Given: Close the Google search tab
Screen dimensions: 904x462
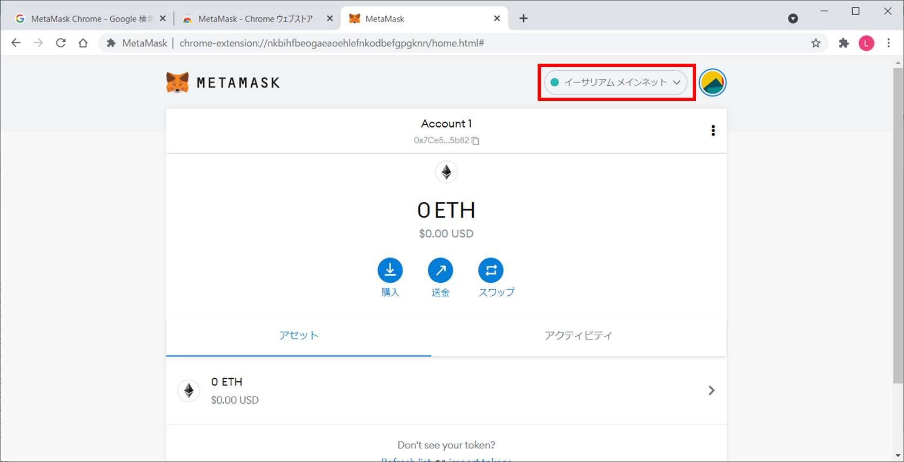Looking at the screenshot, I should (x=163, y=18).
